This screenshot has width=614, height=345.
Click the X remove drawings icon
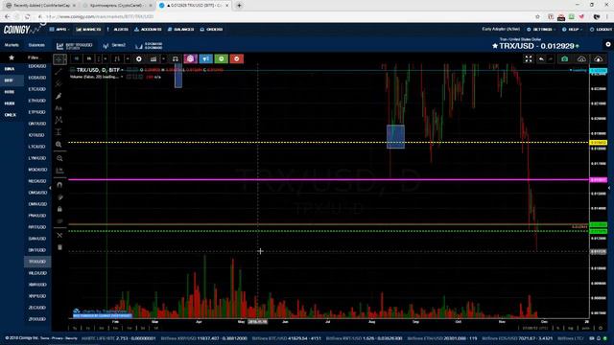point(59,235)
